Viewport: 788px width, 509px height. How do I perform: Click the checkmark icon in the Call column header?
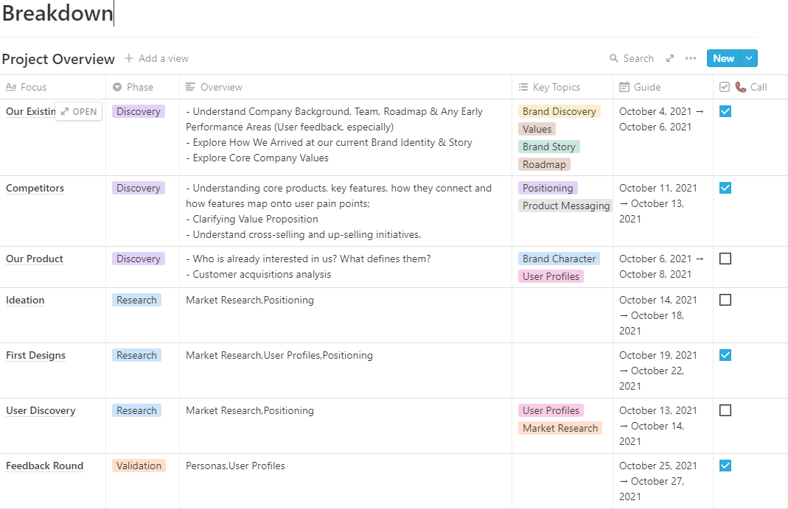point(725,87)
